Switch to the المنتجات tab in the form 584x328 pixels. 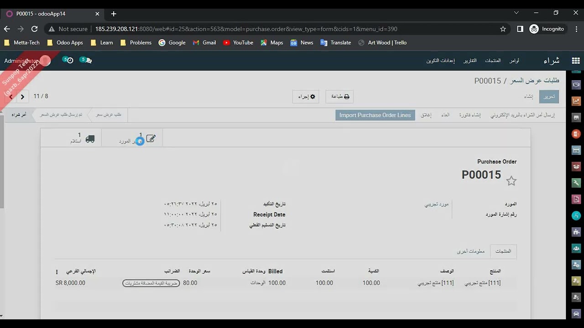503,251
